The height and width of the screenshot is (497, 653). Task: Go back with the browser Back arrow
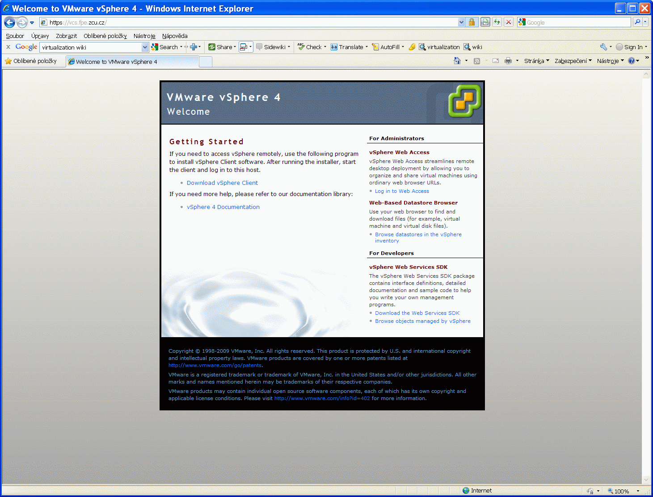(10, 22)
